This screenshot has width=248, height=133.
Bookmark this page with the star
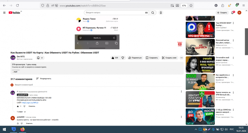click(191, 5)
